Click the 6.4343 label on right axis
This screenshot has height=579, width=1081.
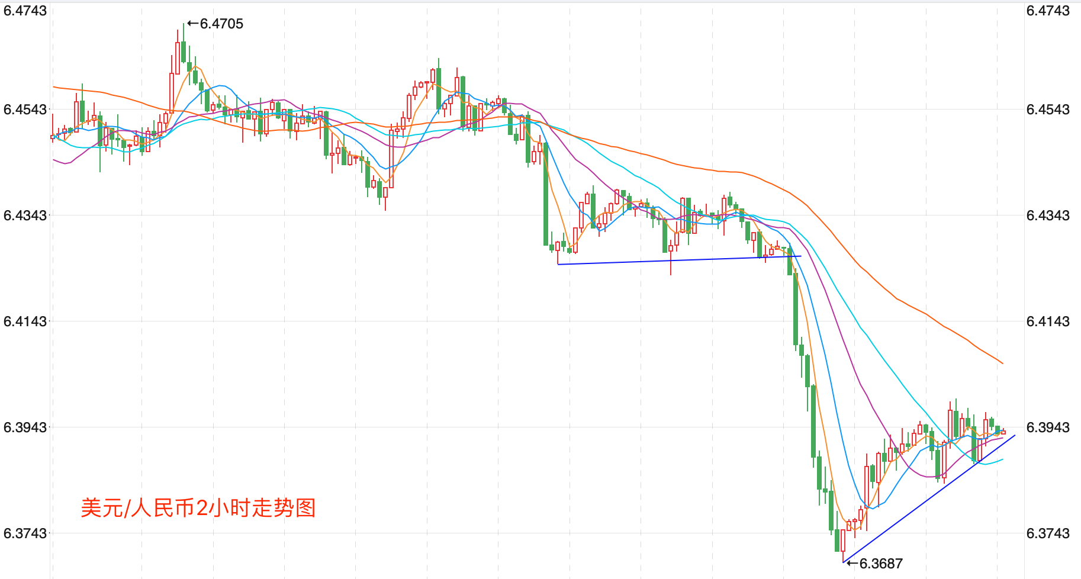coord(1048,215)
